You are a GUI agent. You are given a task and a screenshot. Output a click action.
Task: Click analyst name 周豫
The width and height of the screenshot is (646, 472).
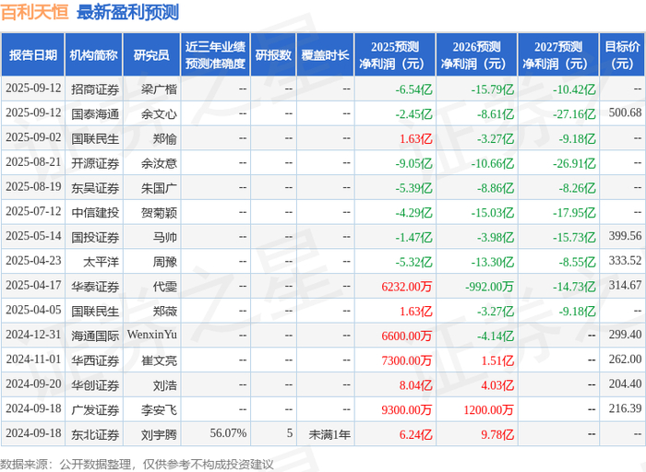pyautogui.click(x=165, y=262)
